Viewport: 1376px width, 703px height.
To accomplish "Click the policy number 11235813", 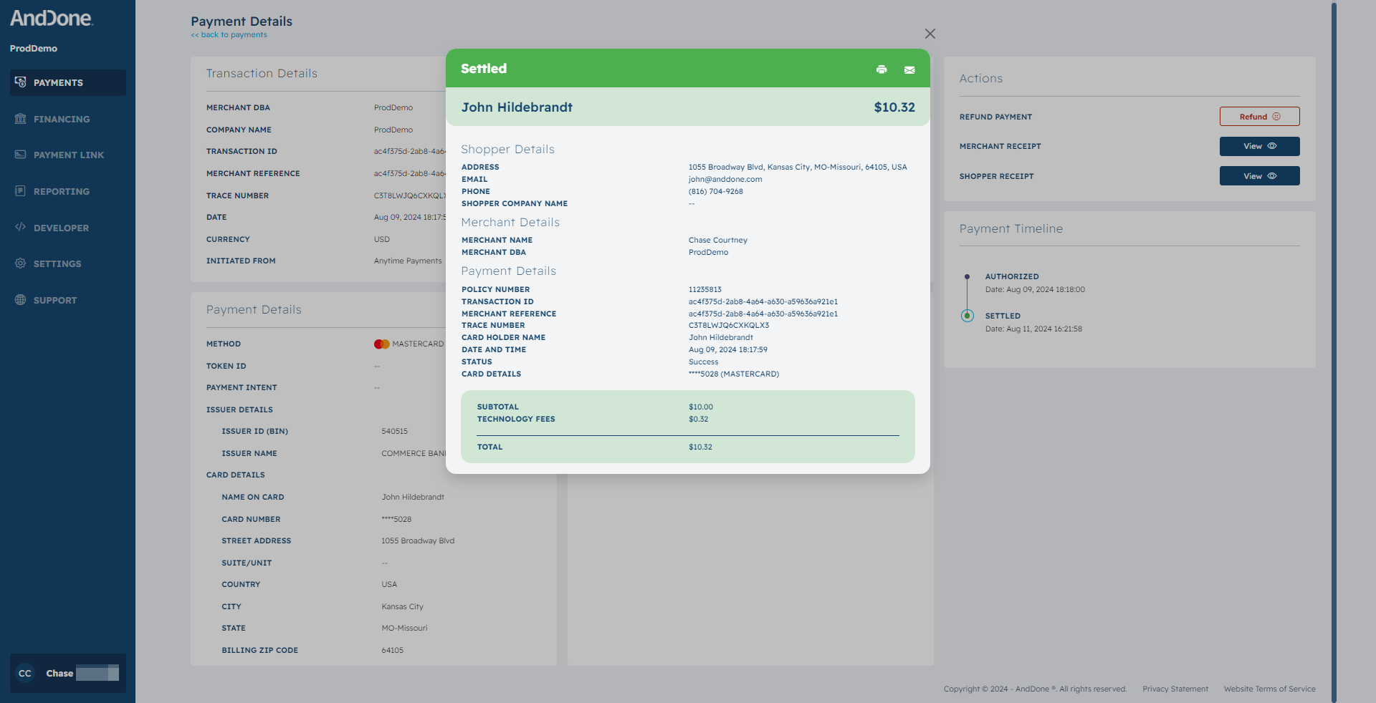I will pyautogui.click(x=704, y=289).
